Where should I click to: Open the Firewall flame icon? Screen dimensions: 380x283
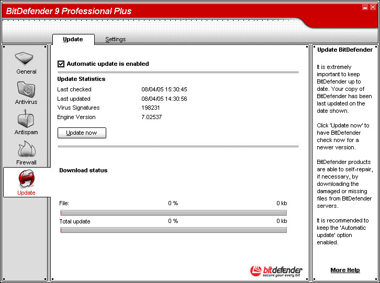(26, 149)
